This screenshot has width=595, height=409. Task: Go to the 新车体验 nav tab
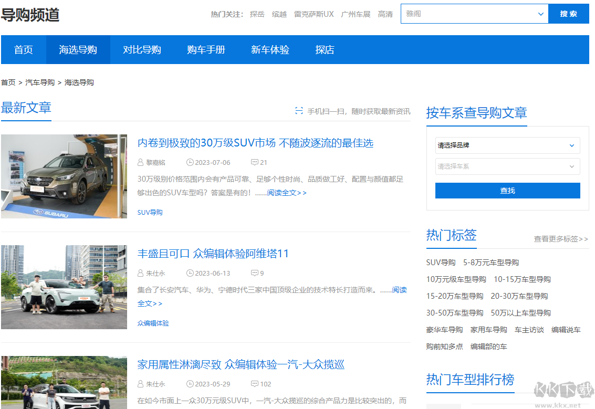[x=270, y=50]
